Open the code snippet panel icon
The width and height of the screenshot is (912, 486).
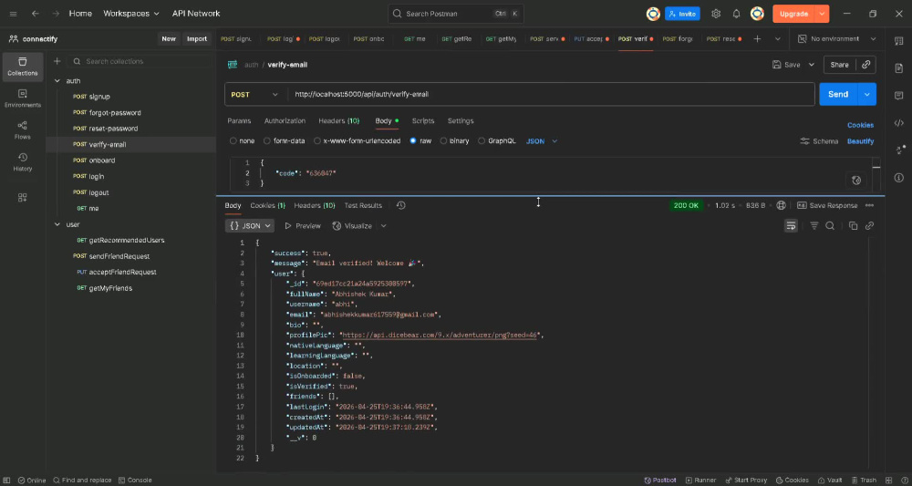pos(898,123)
